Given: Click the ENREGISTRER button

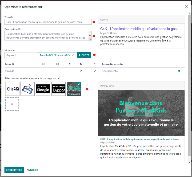Looking at the screenshot, I should coord(14,170).
